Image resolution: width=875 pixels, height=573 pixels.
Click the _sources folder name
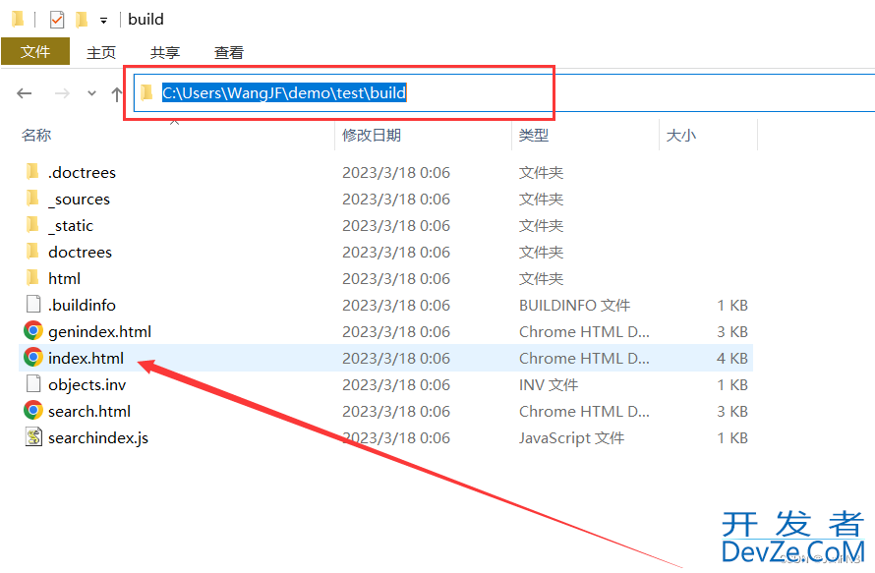pos(79,200)
